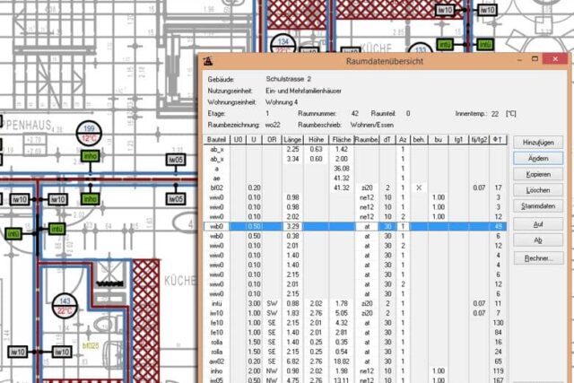Image resolution: width=574 pixels, height=383 pixels.
Task: Select the room marker circle labeled 134
Action: tap(283, 44)
